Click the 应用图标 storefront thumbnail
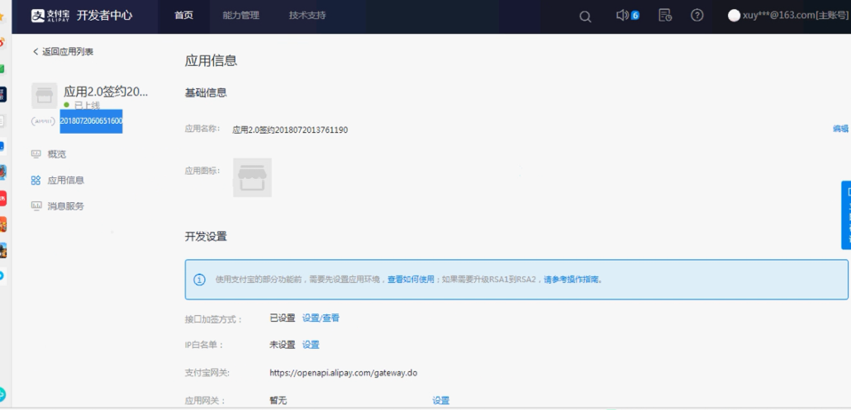851x410 pixels. 252,177
